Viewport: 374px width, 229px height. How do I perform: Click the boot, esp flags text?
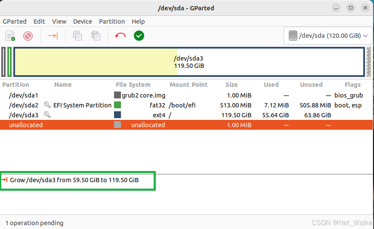[348, 105]
